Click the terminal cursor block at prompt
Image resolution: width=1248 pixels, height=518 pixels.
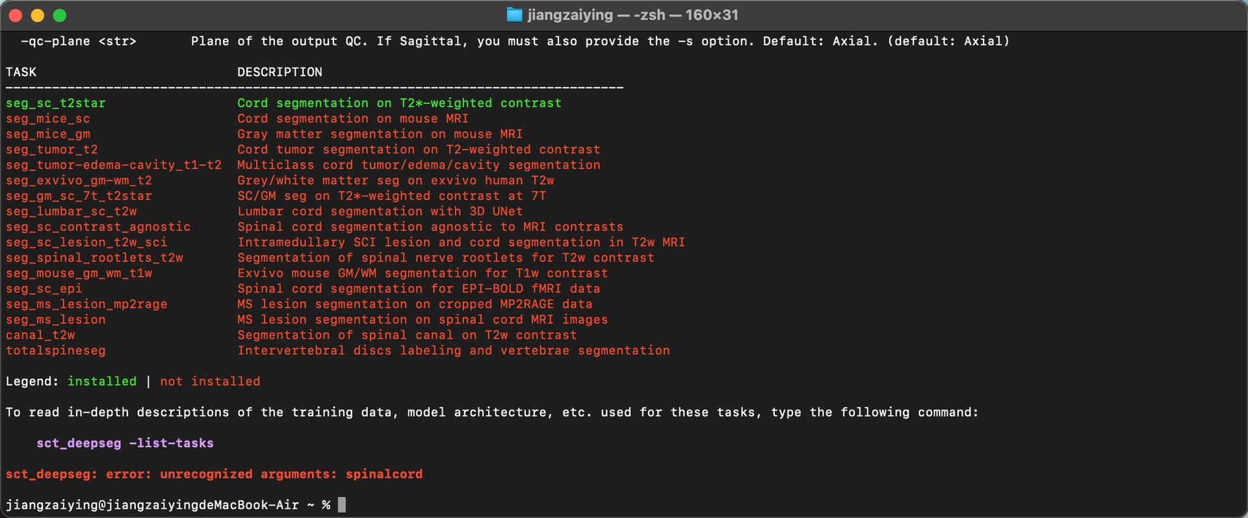tap(342, 505)
